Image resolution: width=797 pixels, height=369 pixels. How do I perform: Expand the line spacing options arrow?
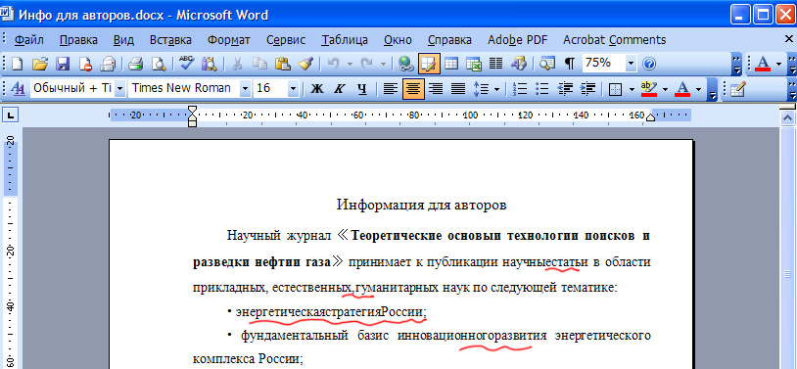[x=496, y=89]
